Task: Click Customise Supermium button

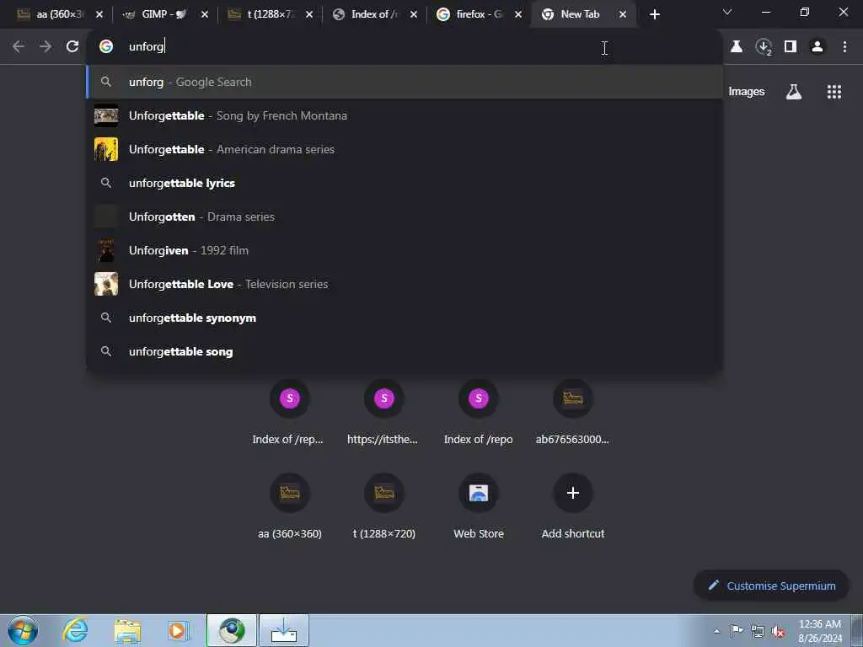Action: (x=771, y=586)
